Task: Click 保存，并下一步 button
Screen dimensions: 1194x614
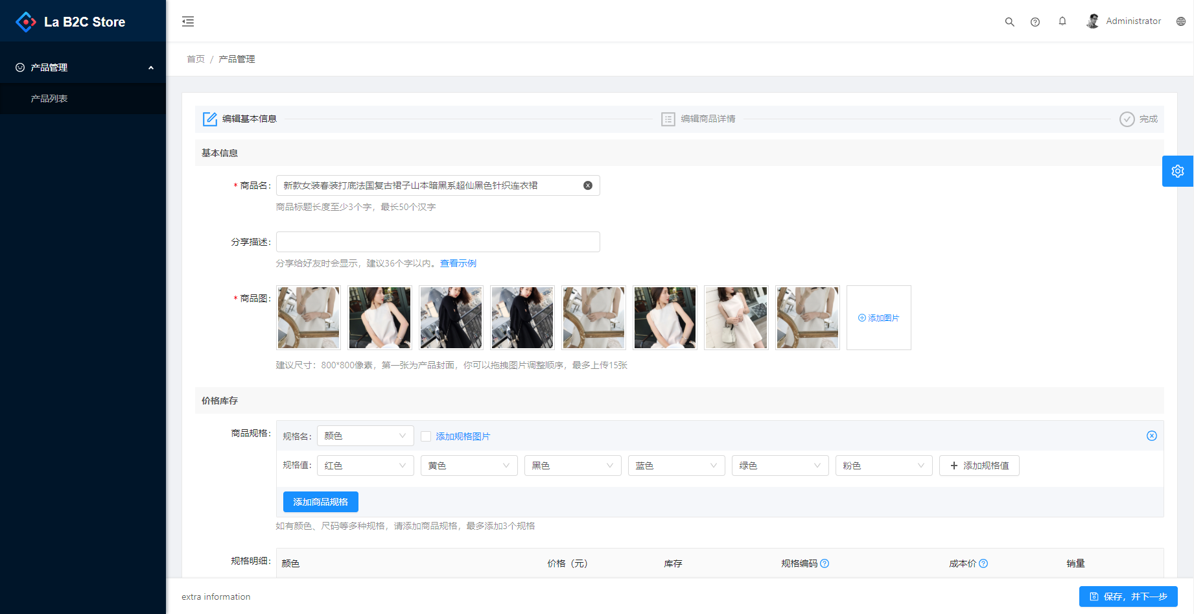Action: [x=1129, y=596]
